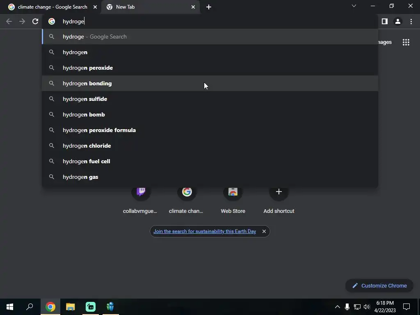This screenshot has height=315, width=420.
Task: Open the network tray icon
Action: (357, 307)
